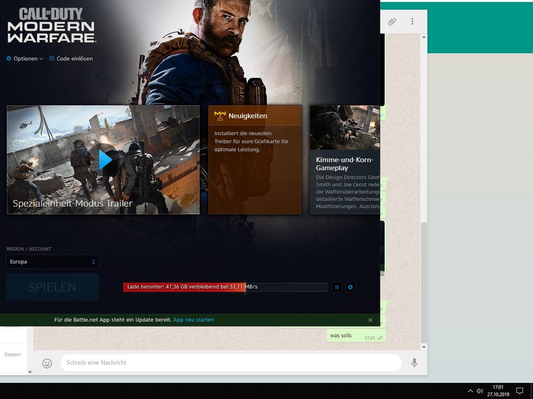
Task: Open WhatsApp chat menu three dots
Action: click(412, 21)
